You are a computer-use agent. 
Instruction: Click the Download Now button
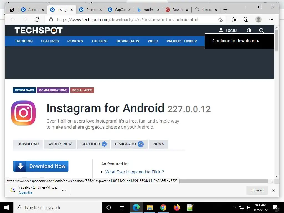[x=41, y=166]
